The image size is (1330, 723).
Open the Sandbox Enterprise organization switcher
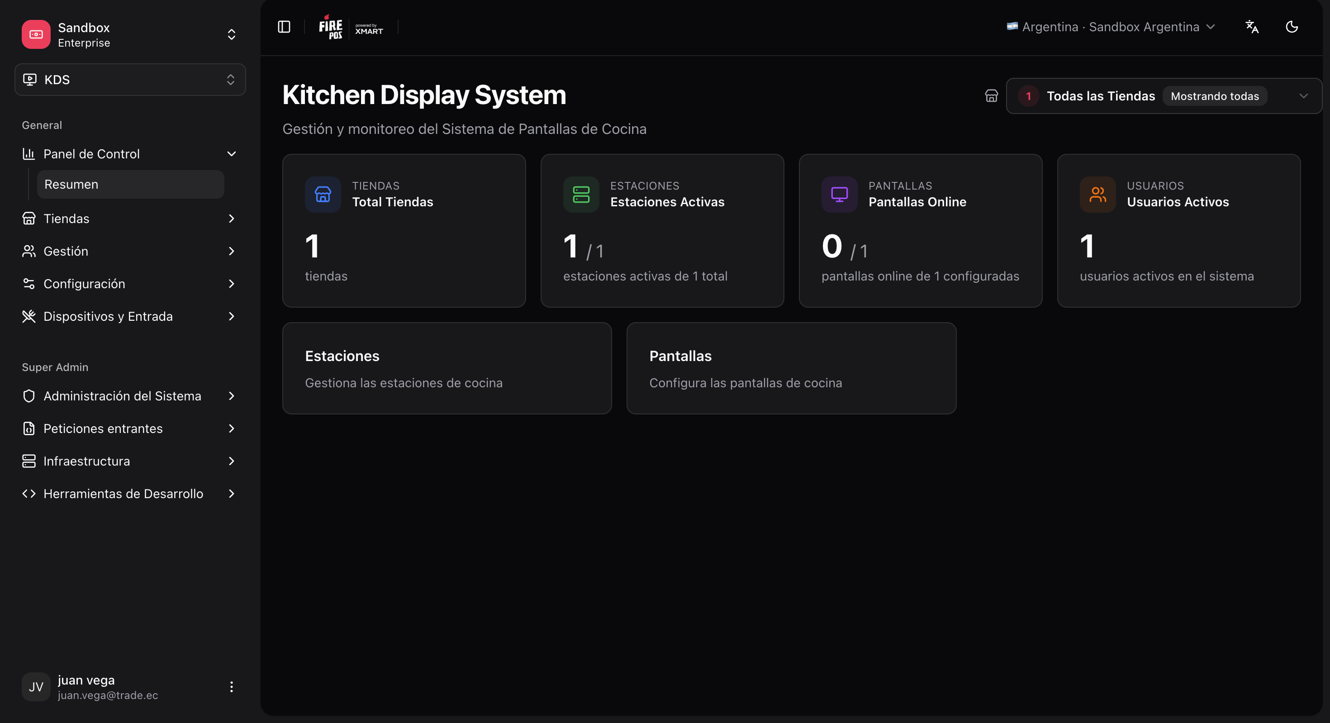130,34
